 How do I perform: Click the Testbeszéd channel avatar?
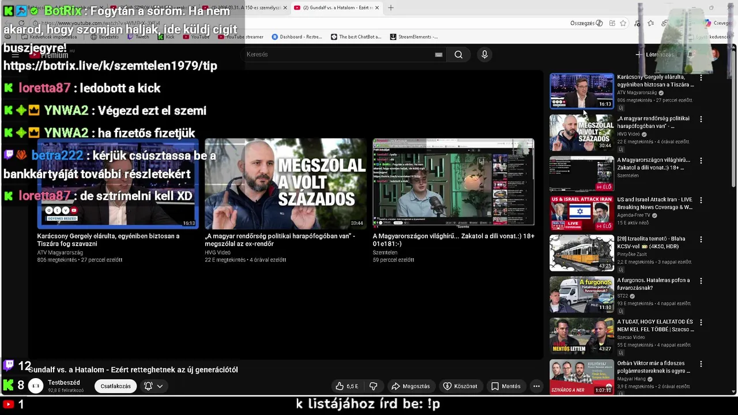[x=36, y=386]
